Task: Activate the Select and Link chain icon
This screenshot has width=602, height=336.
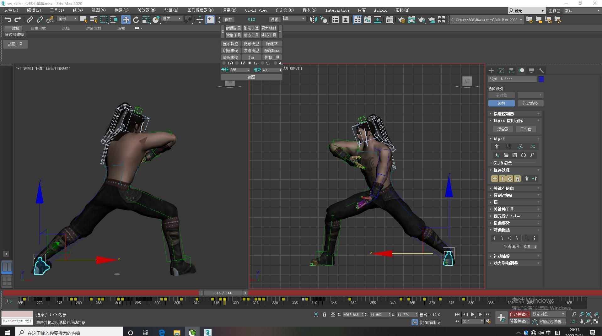Action: click(x=30, y=19)
